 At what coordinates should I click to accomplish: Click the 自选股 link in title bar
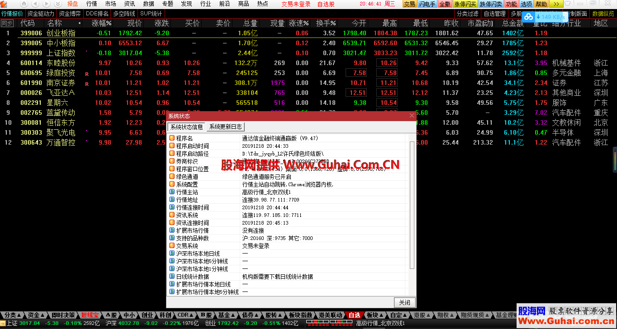coord(326,4)
